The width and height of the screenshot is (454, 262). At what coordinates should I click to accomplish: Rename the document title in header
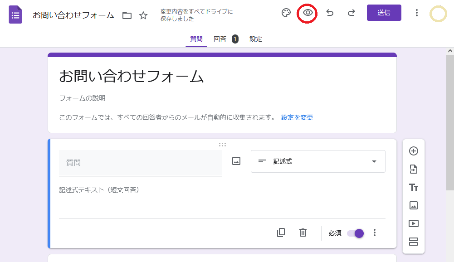pyautogui.click(x=73, y=15)
